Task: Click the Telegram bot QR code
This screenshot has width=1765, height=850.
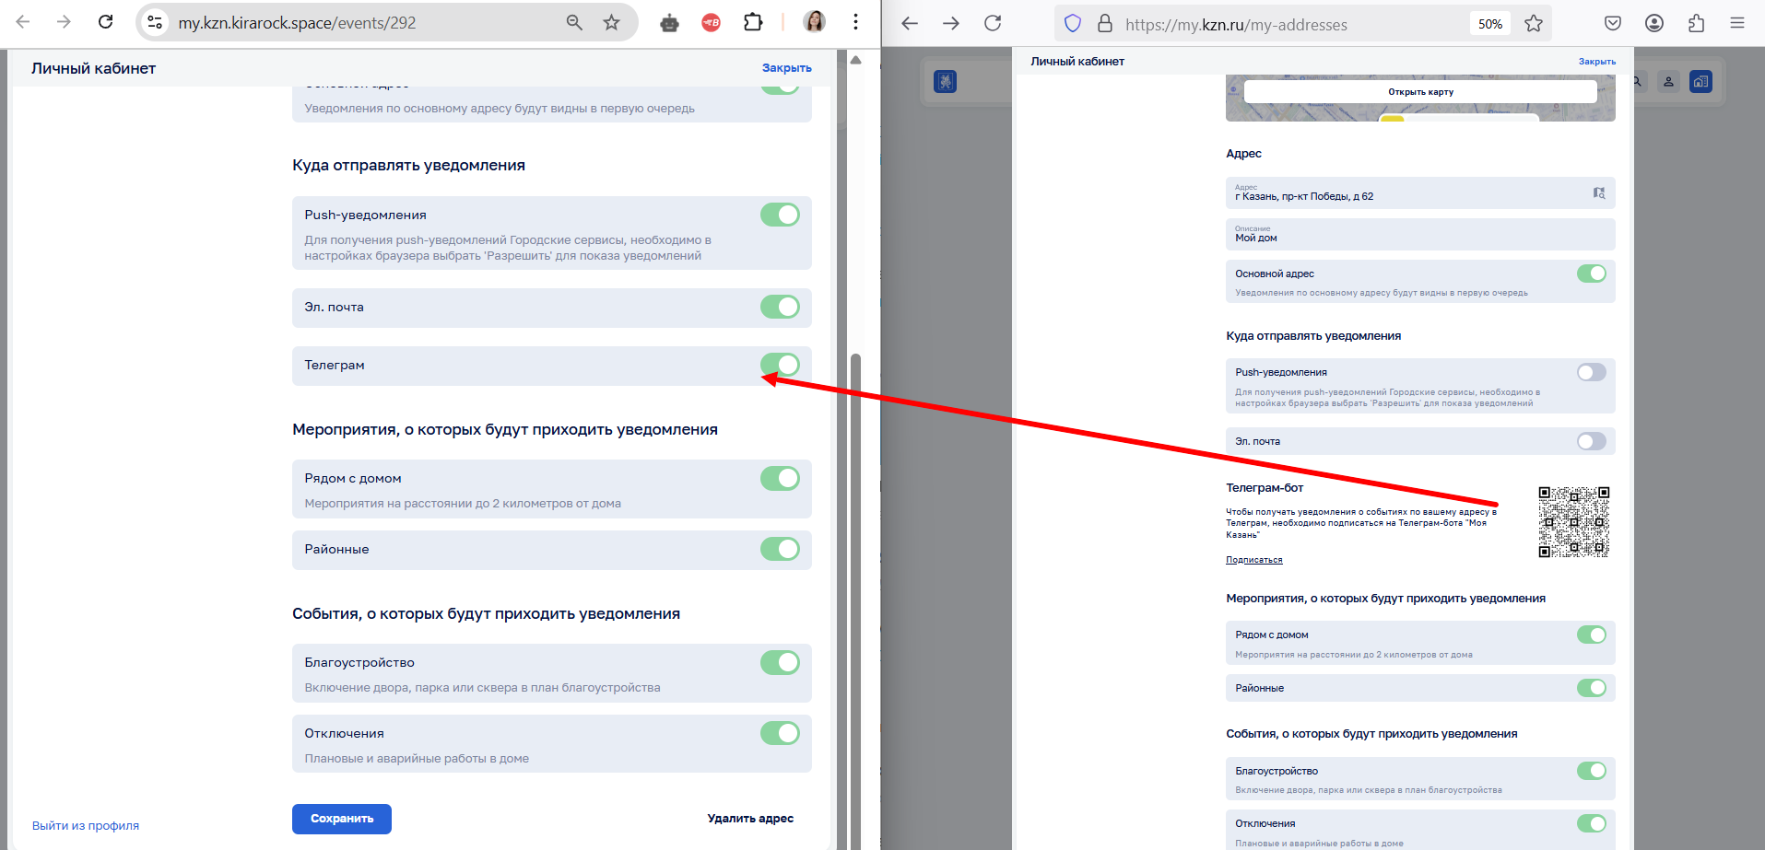Action: tap(1573, 522)
